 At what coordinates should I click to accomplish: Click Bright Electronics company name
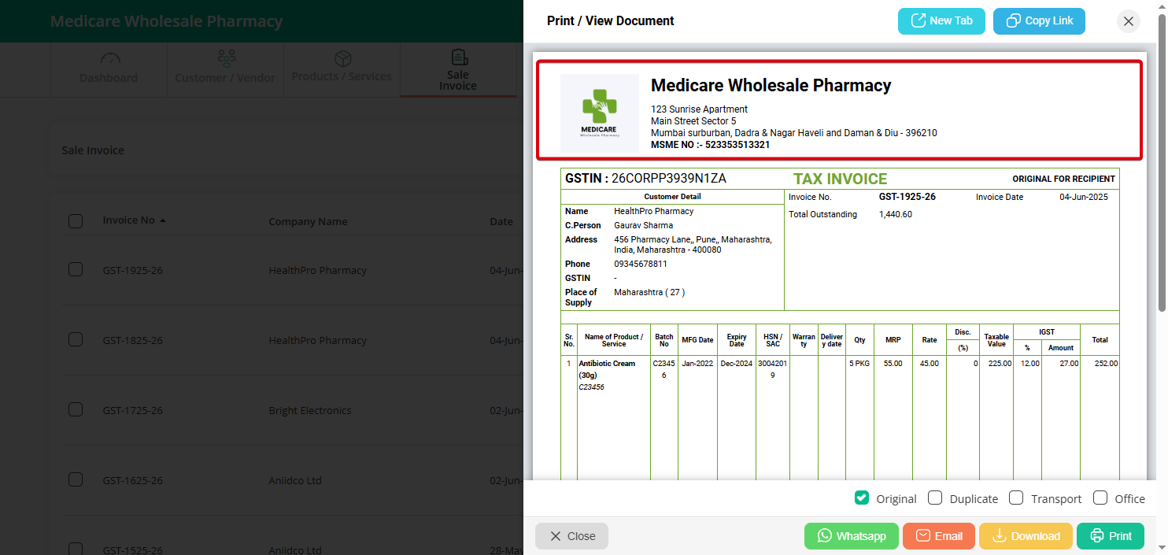pos(310,410)
